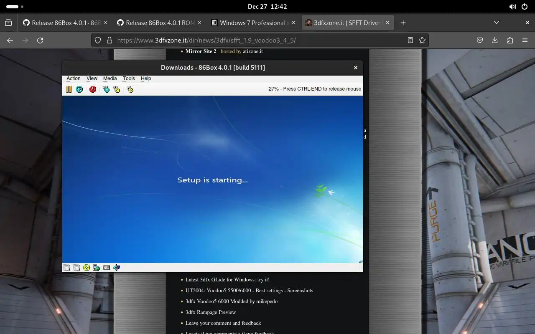Viewport: 535px width, 334px height.
Task: Open tracking protection shield icon
Action: coord(98,40)
